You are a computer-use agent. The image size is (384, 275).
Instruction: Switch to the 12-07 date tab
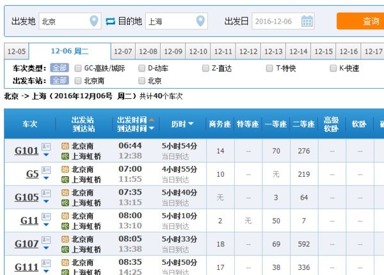click(x=123, y=52)
